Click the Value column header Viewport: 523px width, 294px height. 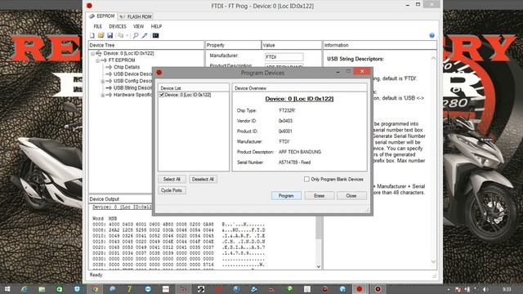click(292, 45)
